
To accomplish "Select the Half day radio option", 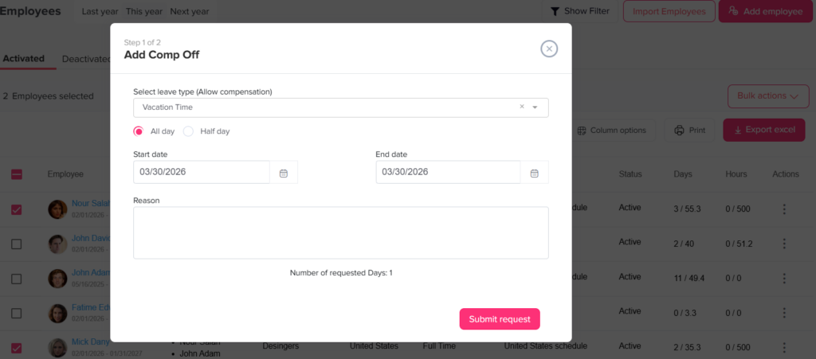I will click(189, 131).
